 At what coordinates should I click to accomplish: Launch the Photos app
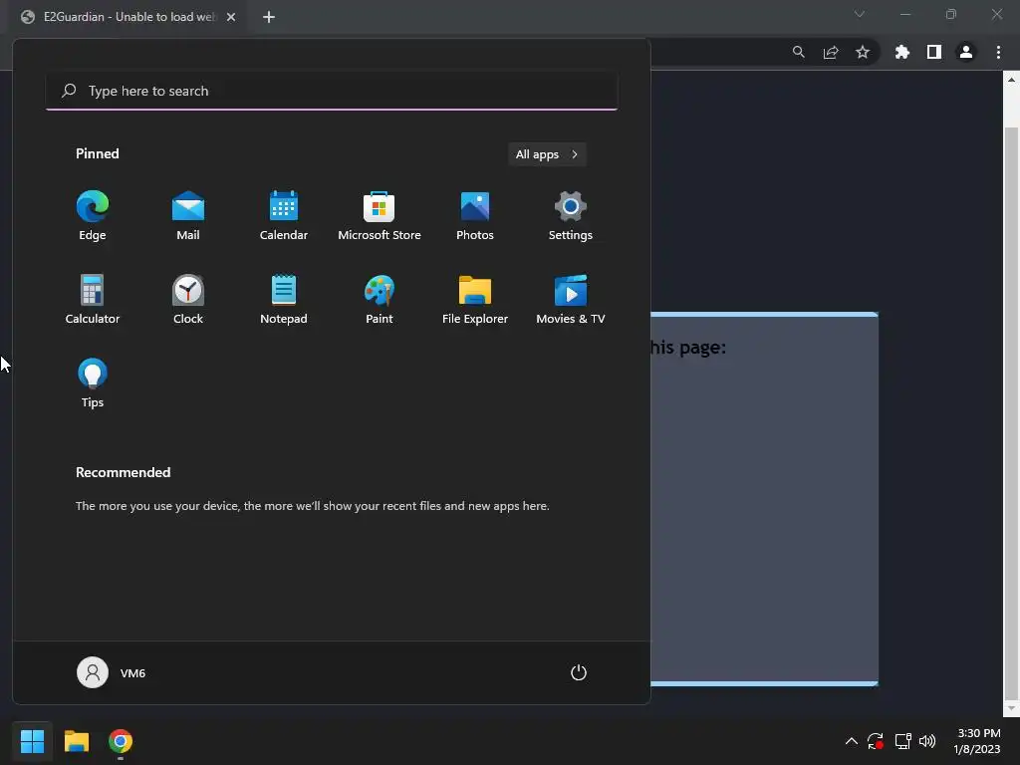coord(475,215)
